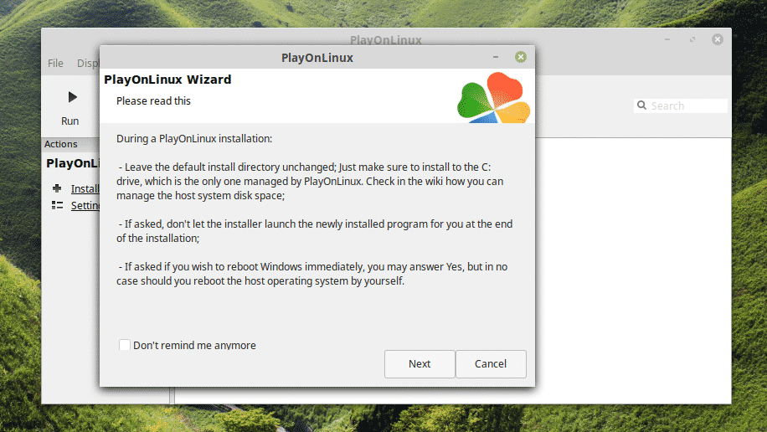This screenshot has height=432, width=767.
Task: Open the partly hidden Display menu
Action: coord(88,63)
